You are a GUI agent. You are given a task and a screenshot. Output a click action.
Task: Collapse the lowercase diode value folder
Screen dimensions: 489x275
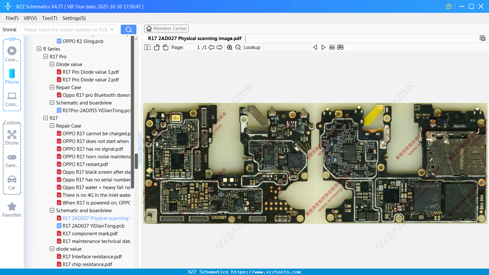[52, 249]
